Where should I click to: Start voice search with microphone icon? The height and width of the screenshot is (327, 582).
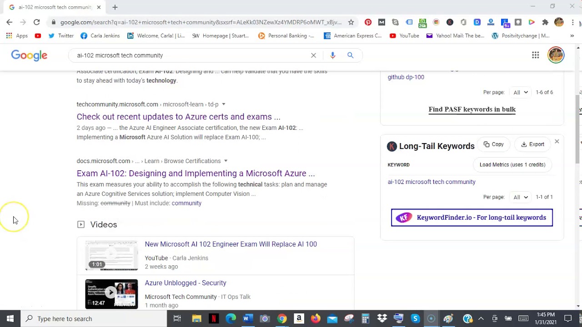coord(333,55)
